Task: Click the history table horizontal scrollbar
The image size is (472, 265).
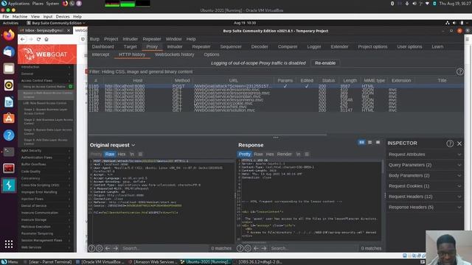Action: 208,135
